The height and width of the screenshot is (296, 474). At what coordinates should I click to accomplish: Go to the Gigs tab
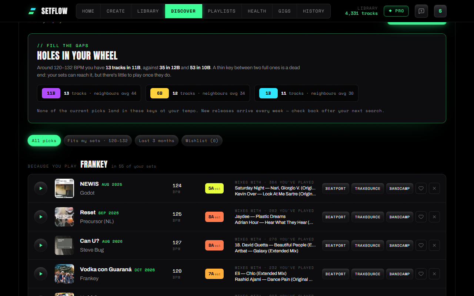284,11
